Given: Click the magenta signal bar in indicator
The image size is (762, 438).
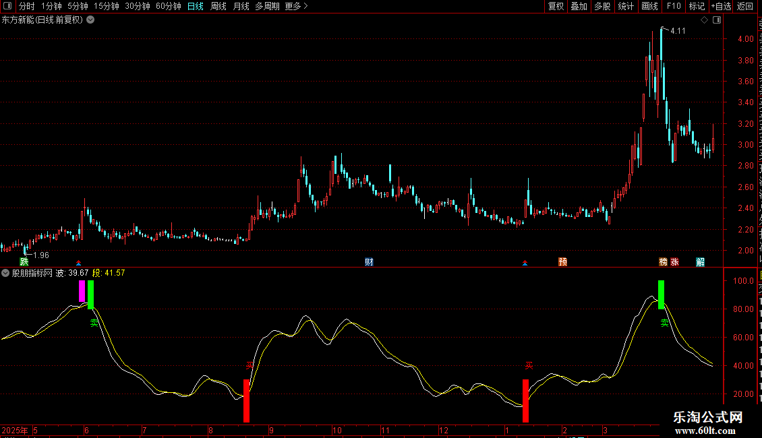Looking at the screenshot, I should pyautogui.click(x=82, y=291).
